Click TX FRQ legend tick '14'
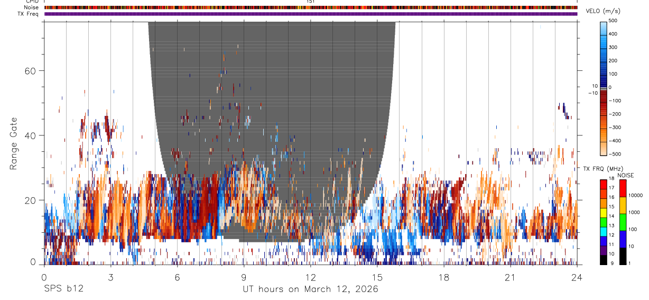 click(612, 216)
